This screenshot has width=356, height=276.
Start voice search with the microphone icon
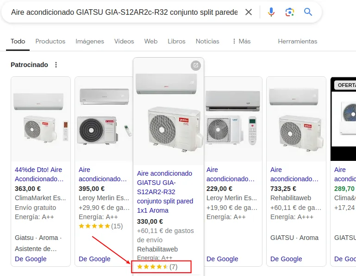click(271, 12)
